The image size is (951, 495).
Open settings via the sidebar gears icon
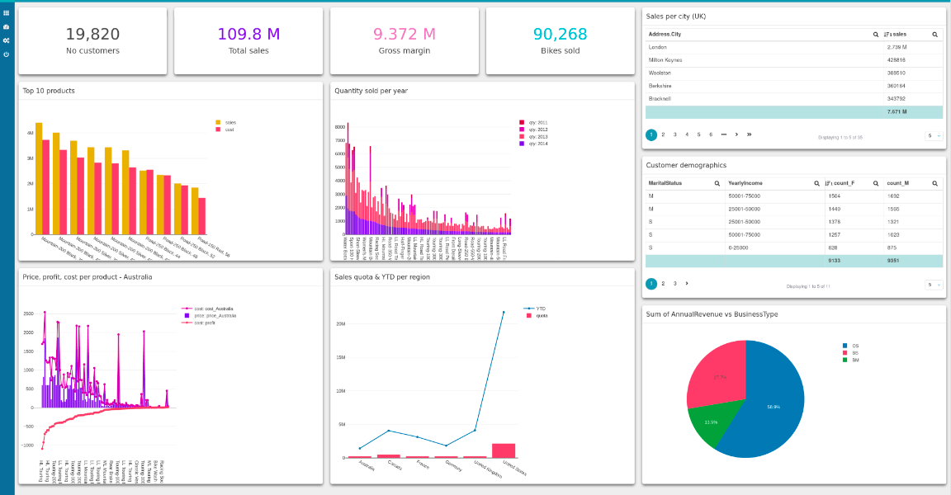coord(6,40)
